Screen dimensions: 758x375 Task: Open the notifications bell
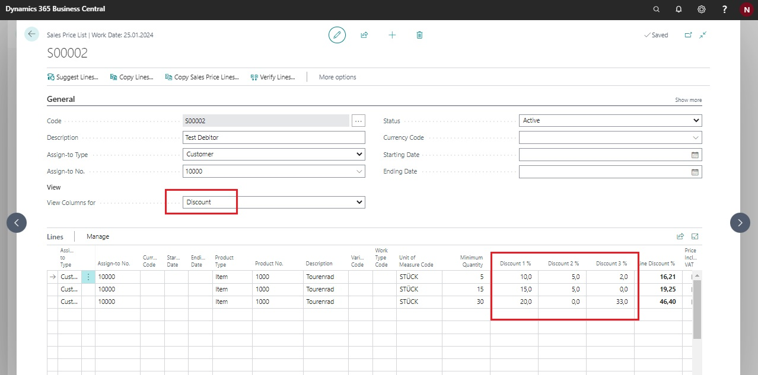click(x=679, y=9)
